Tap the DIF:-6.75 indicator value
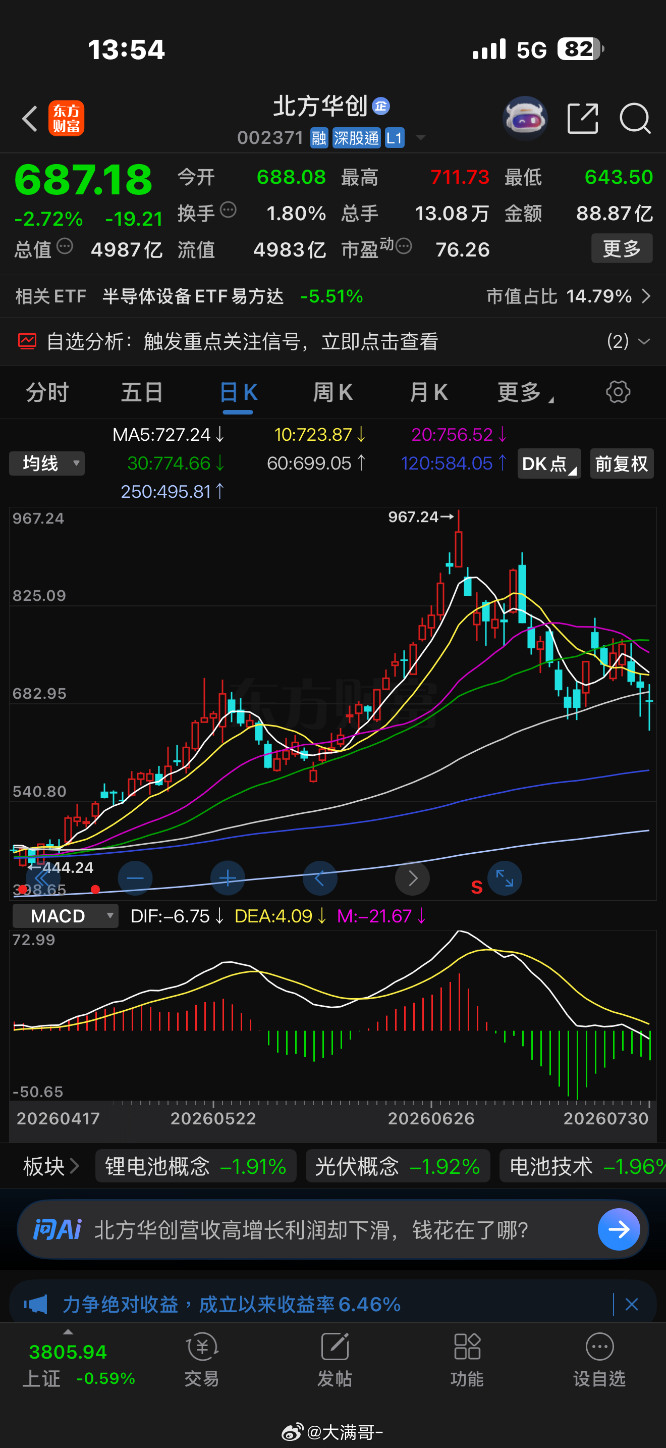 [x=177, y=916]
